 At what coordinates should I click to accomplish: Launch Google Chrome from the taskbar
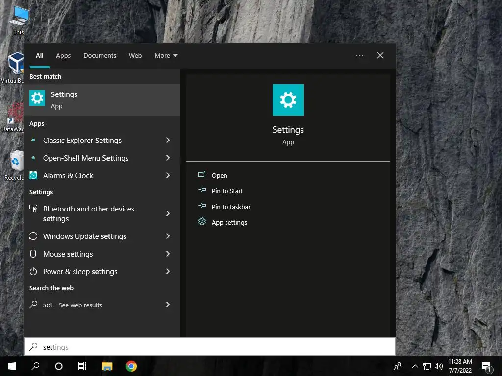pyautogui.click(x=131, y=366)
